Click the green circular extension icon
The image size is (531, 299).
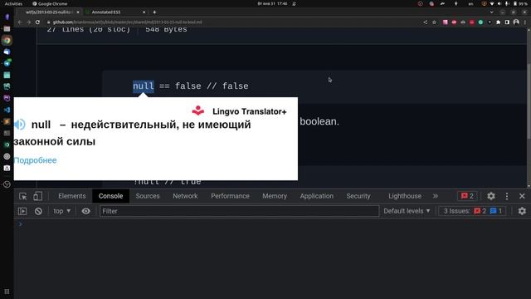[x=480, y=22]
